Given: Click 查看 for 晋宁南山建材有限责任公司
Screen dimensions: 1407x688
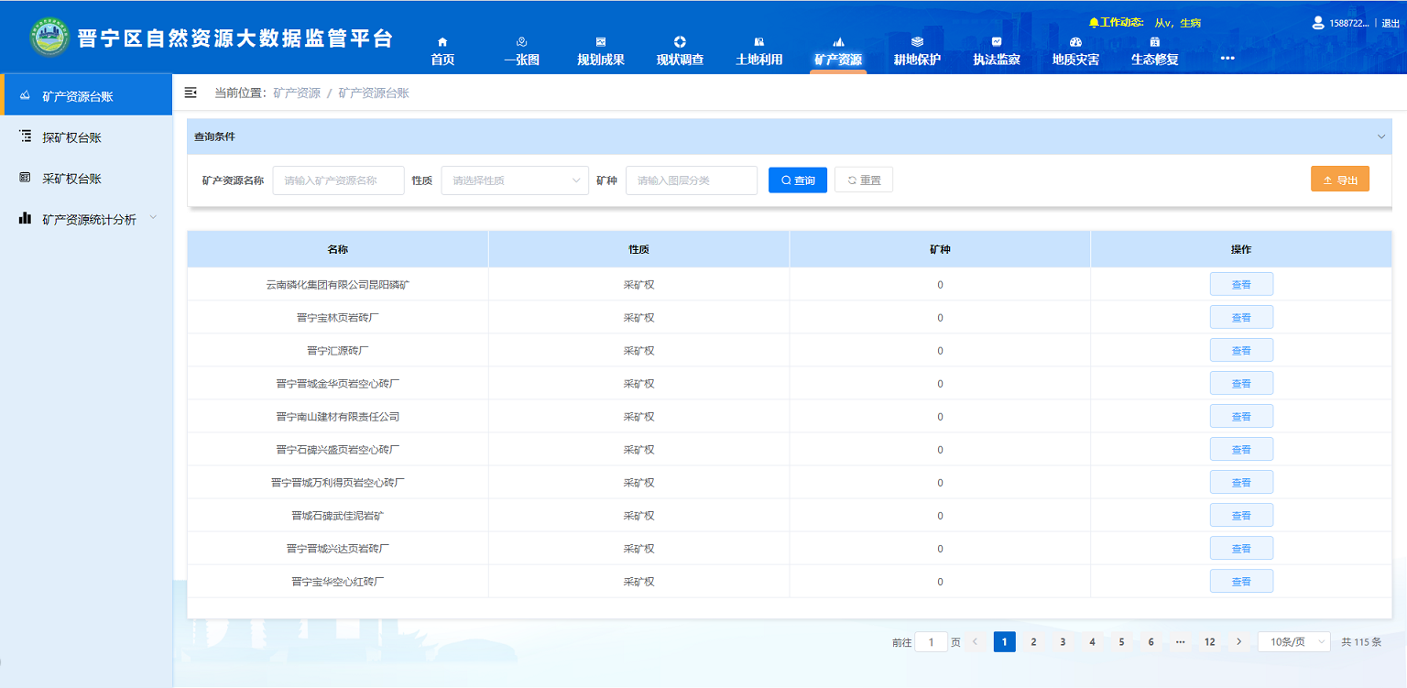Looking at the screenshot, I should (1241, 416).
